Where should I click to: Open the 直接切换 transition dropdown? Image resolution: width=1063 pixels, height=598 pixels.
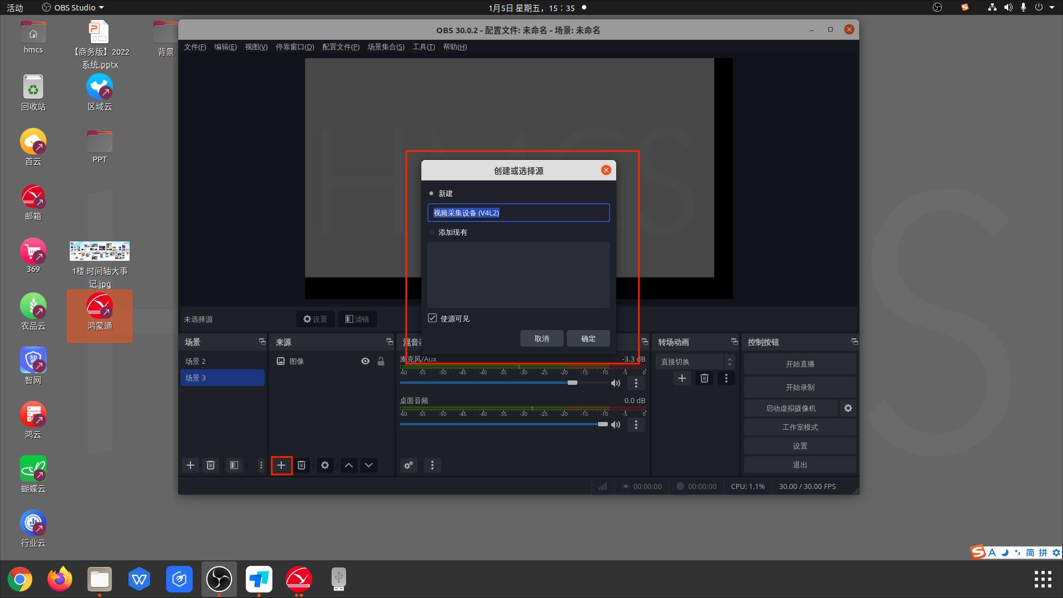tap(695, 362)
